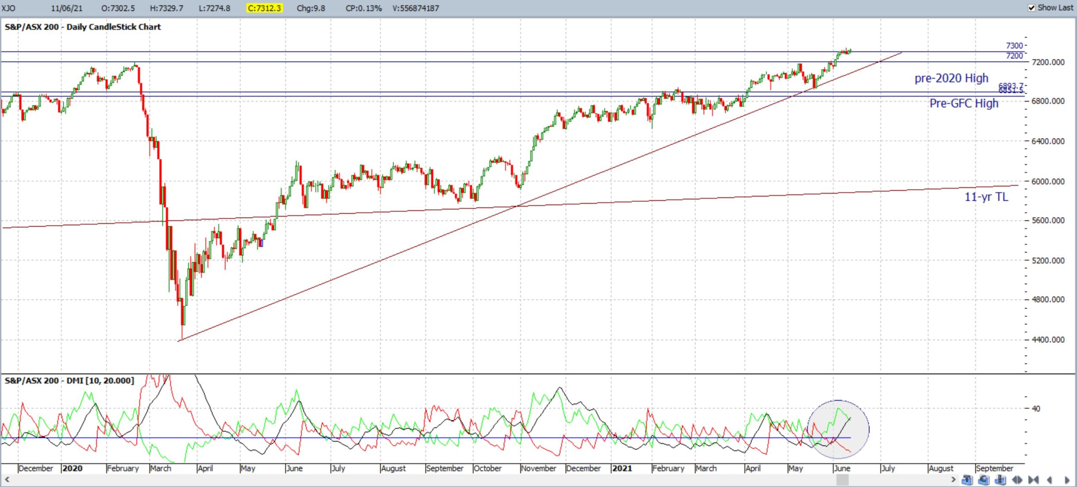The width and height of the screenshot is (1077, 487).
Task: Click the scrollbar right chevron arrow
Action: (953, 479)
